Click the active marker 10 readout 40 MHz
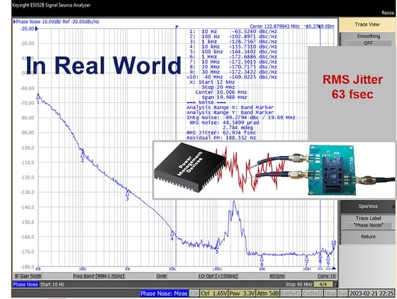Image resolution: width=397 pixels, height=299 pixels. [232, 77]
